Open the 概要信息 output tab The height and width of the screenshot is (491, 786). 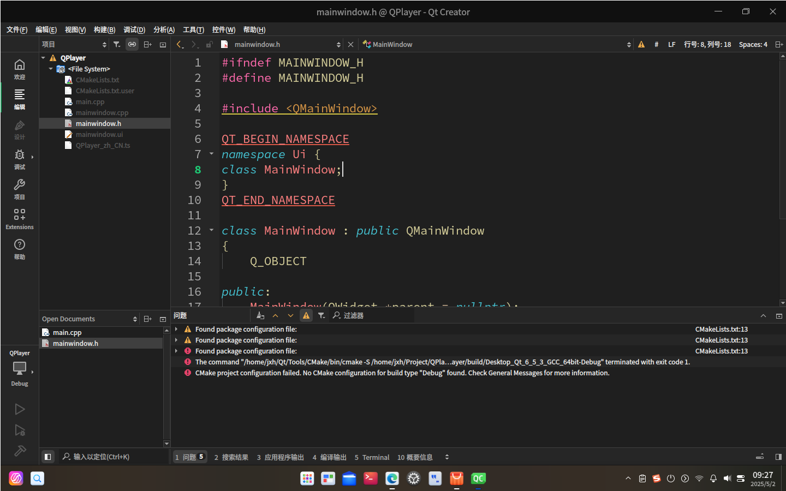pyautogui.click(x=415, y=457)
